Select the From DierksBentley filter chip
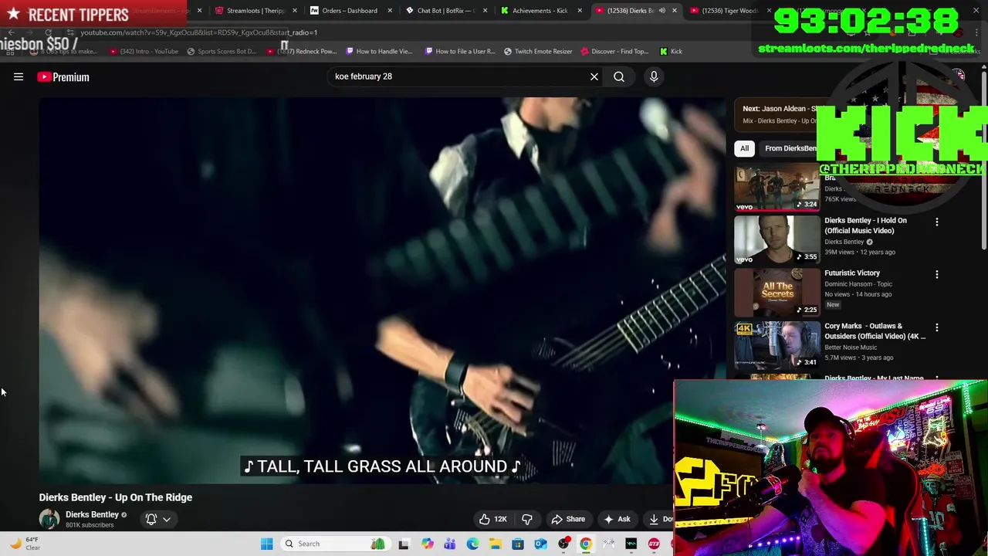This screenshot has width=988, height=556. (788, 148)
